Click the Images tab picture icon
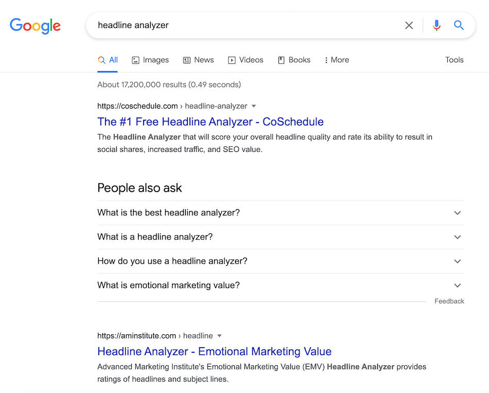The height and width of the screenshot is (393, 489). tap(135, 60)
